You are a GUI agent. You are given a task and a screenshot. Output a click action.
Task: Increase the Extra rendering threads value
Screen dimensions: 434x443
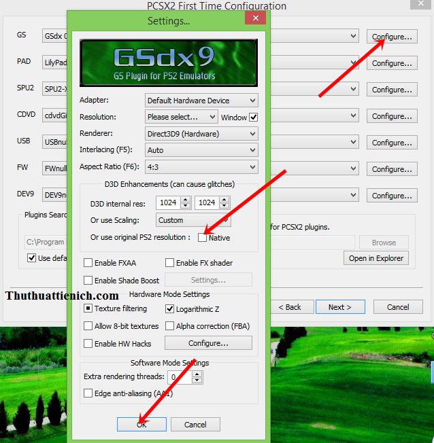click(197, 374)
